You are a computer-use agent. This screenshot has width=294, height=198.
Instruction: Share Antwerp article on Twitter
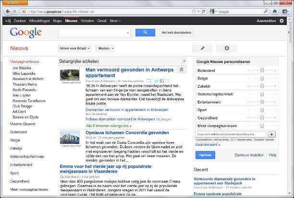[156, 81]
